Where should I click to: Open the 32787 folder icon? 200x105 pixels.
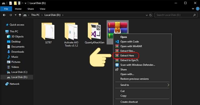click(x=48, y=31)
